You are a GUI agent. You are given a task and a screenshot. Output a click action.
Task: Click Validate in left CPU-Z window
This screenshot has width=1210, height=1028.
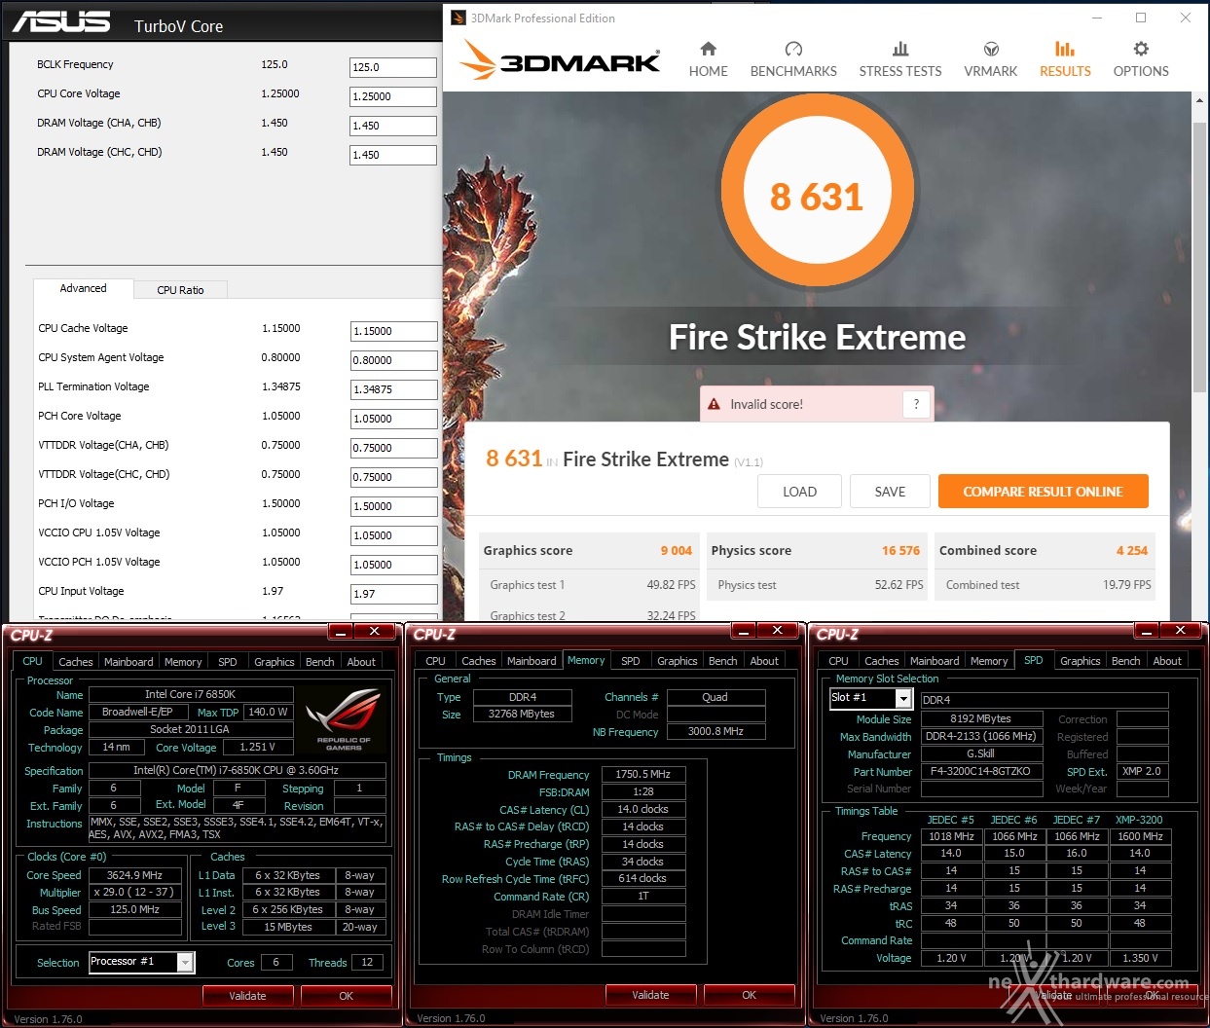coord(247,996)
